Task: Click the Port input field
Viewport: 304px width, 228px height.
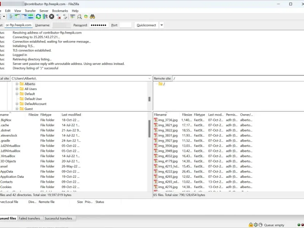Action: [x=125, y=25]
